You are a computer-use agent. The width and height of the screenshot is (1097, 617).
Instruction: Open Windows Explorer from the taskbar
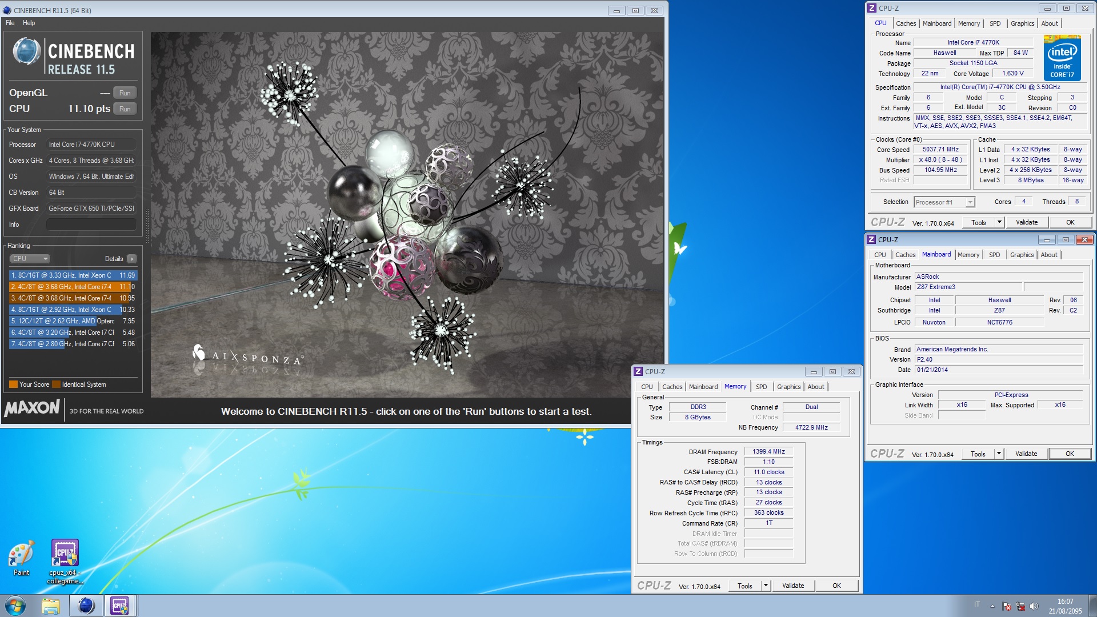[x=51, y=606]
